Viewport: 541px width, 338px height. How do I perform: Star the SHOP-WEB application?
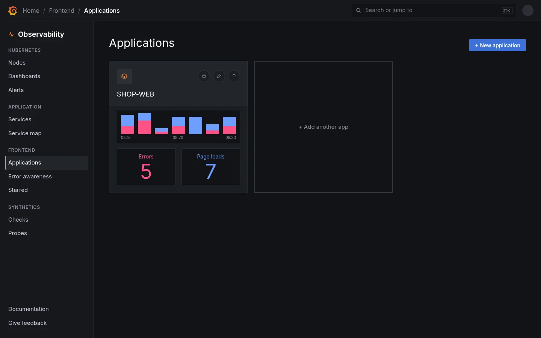coord(204,76)
